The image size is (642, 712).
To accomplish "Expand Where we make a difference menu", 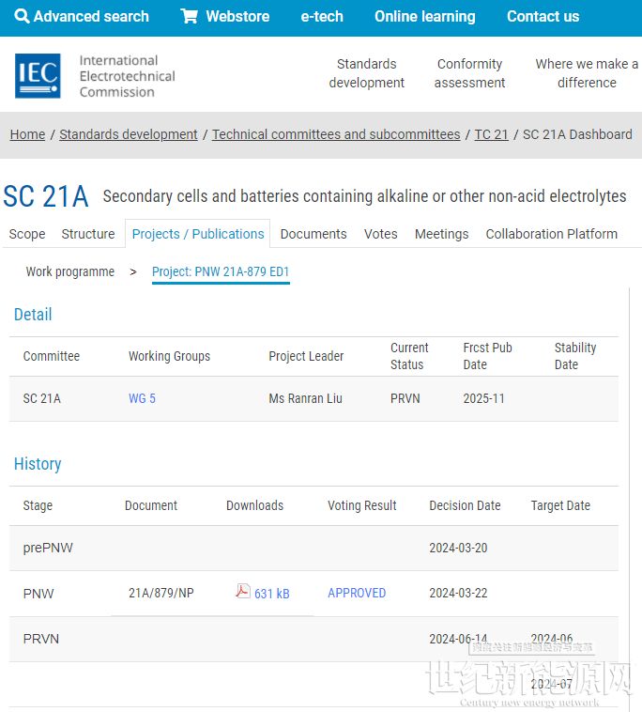I will pos(587,73).
